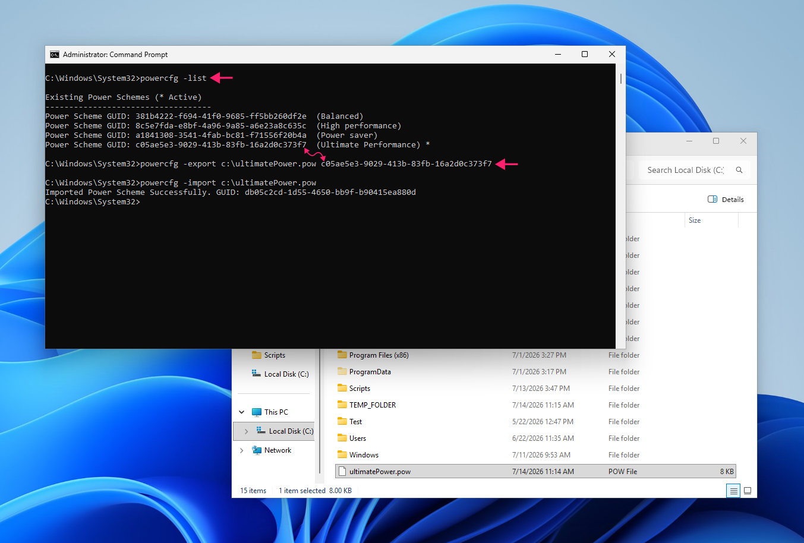Click the 1 item selected 8.00 KB status text
The height and width of the screenshot is (543, 804).
(x=316, y=491)
